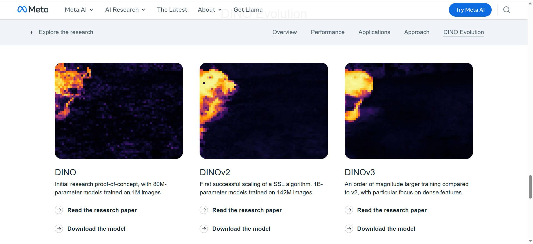
Task: Read the research paper for DINOv2
Action: [247, 210]
